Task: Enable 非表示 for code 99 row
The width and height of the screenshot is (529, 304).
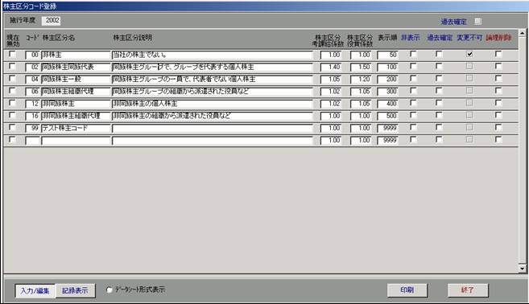Action: 413,127
